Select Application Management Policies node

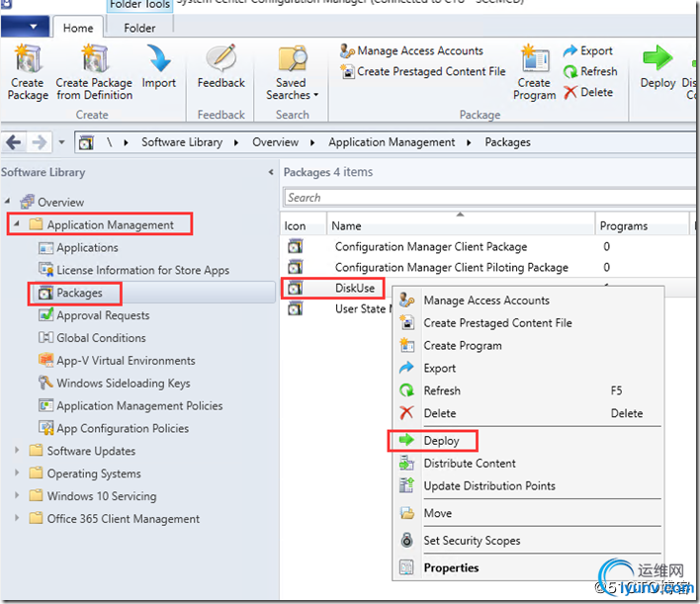coord(131,405)
